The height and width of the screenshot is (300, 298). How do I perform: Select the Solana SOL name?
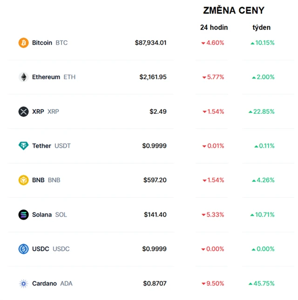[49, 215]
